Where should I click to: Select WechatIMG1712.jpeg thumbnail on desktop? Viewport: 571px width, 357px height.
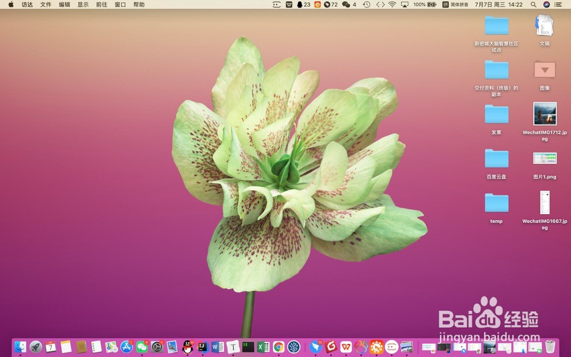point(545,114)
